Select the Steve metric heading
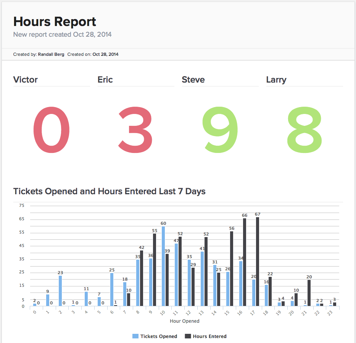Image resolution: width=356 pixels, height=343 pixels. [x=193, y=80]
